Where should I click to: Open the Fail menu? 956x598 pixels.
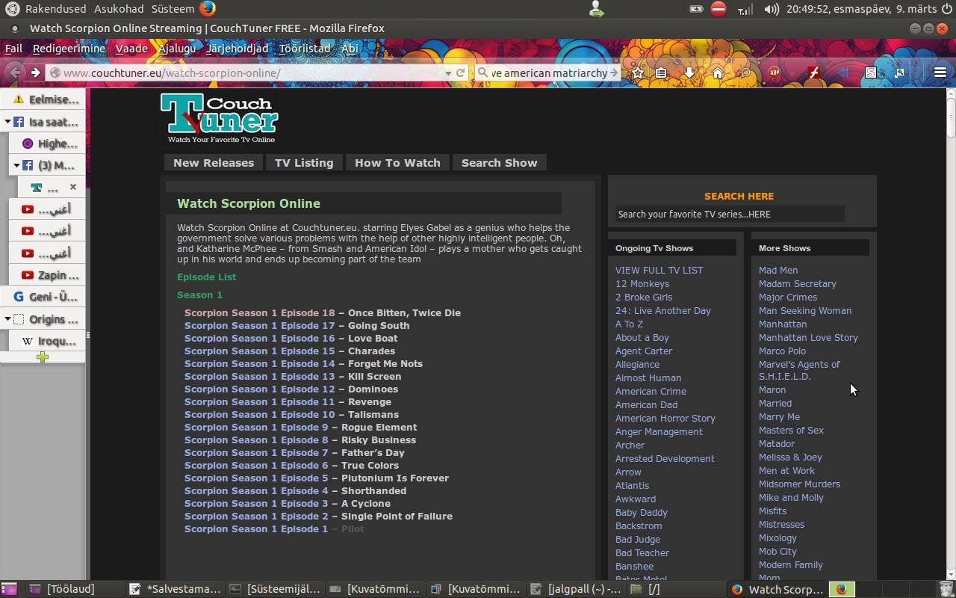pyautogui.click(x=13, y=49)
